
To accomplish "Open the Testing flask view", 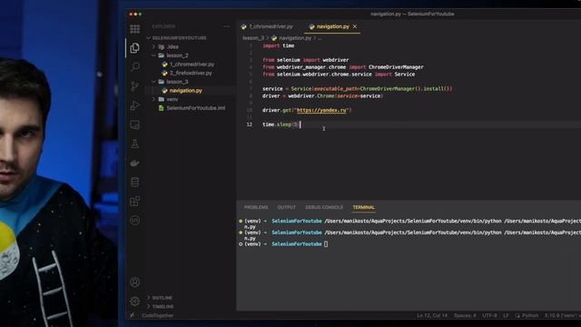I will pos(135,144).
